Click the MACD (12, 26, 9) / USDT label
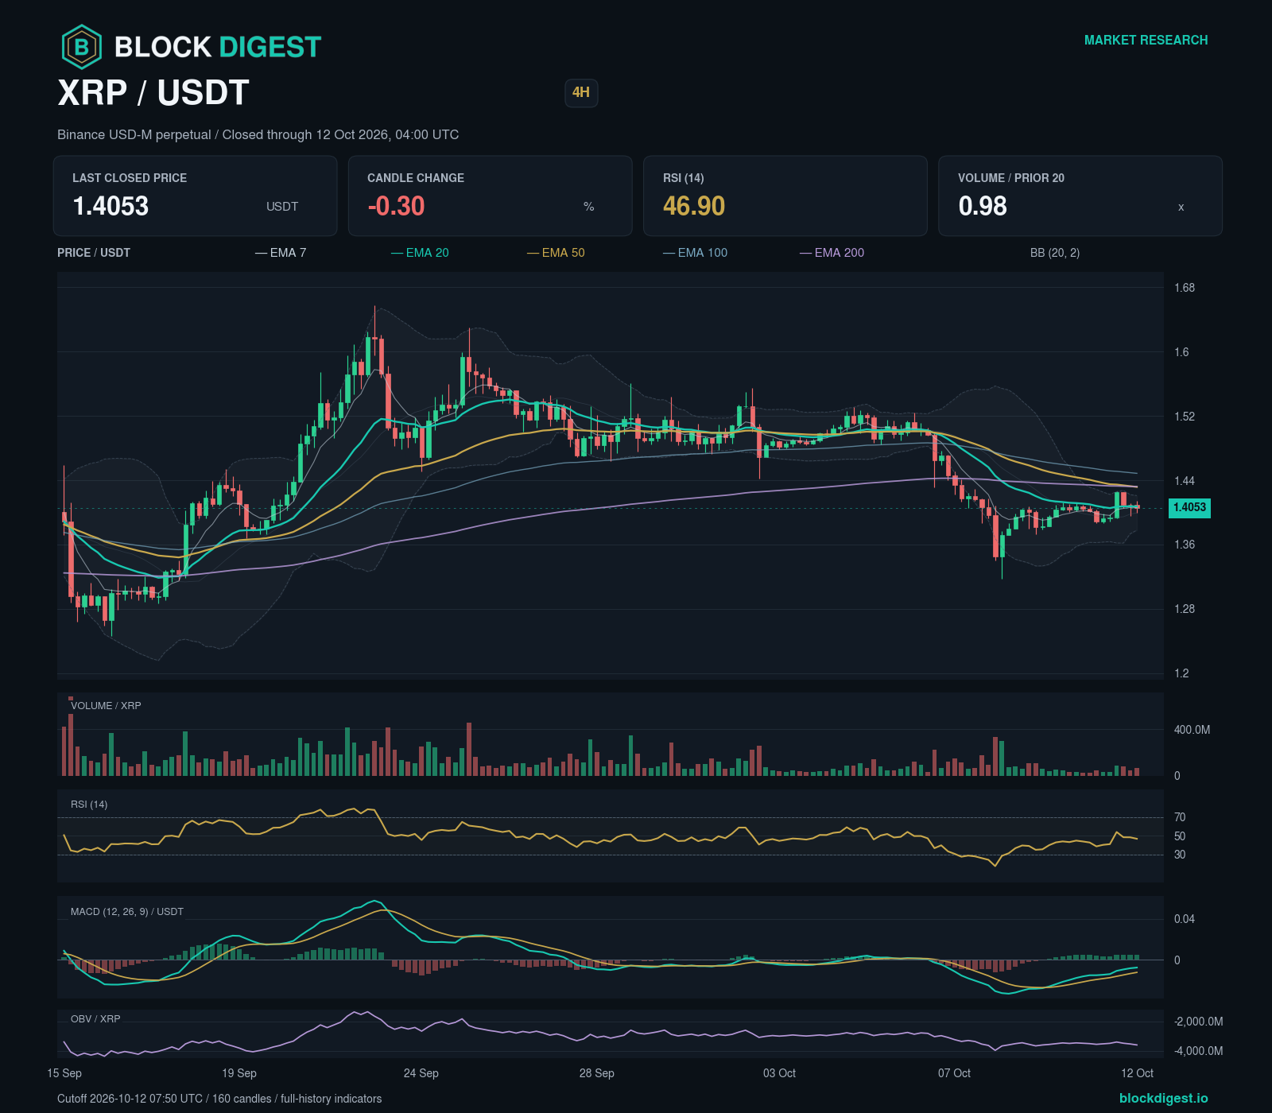 tap(127, 912)
